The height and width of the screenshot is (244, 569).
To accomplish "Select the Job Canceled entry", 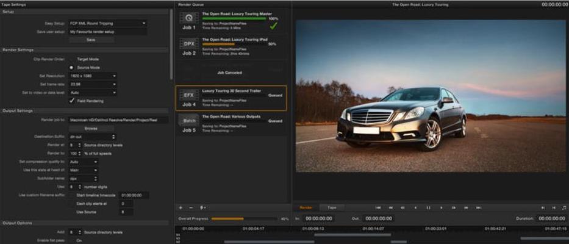I will pyautogui.click(x=231, y=73).
